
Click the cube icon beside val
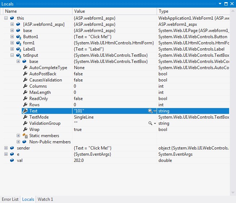tap(12, 160)
